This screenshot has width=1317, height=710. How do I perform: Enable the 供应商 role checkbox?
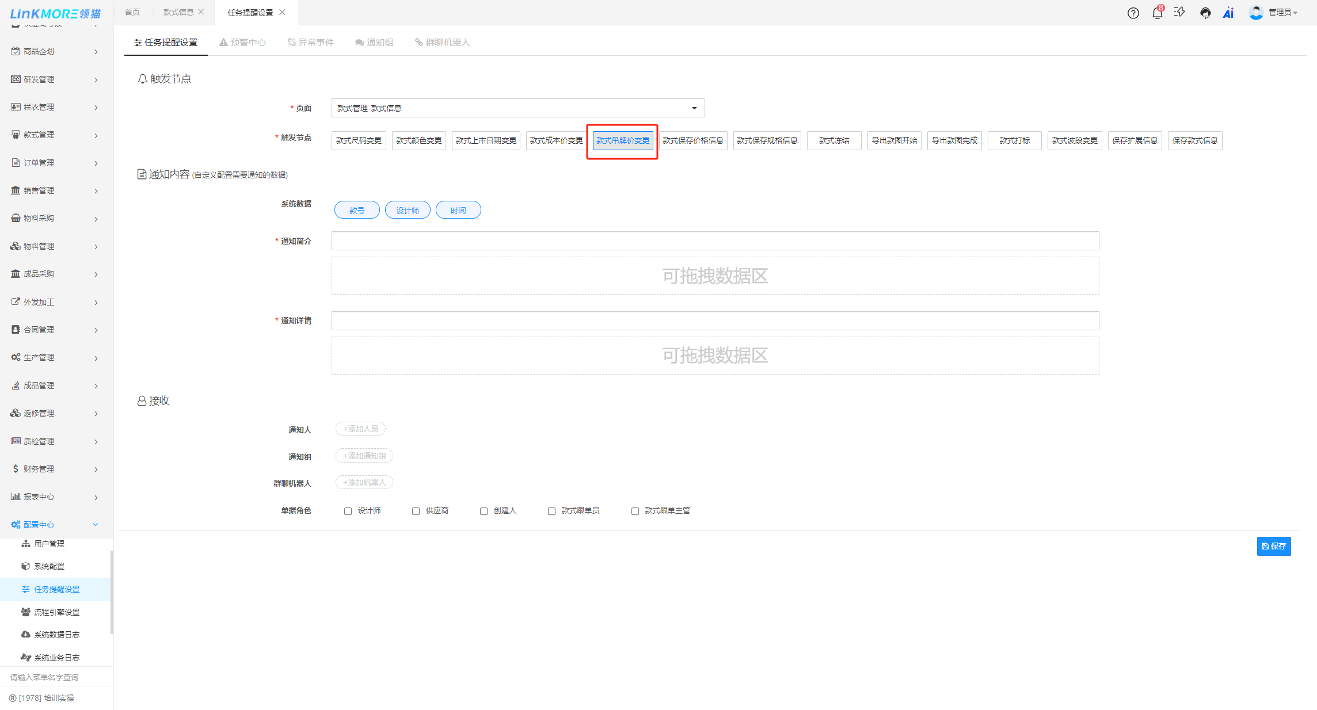pyautogui.click(x=416, y=511)
